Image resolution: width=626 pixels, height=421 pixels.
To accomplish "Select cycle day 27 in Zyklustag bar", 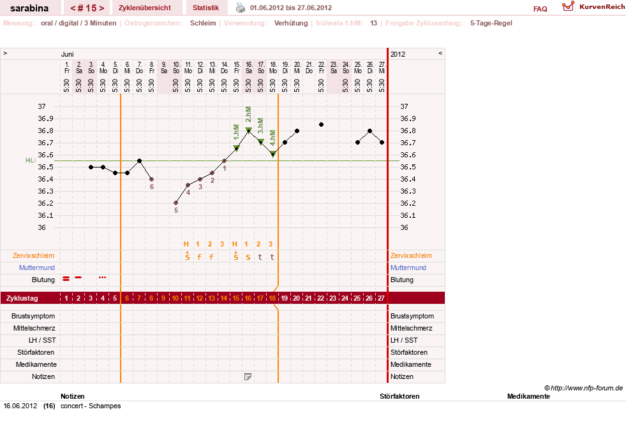I will pyautogui.click(x=381, y=298).
